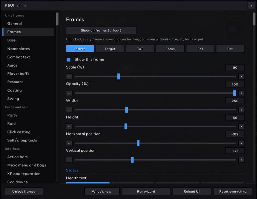Go to Micro menu and bags
Screen dimensions: 257x199
28,165
